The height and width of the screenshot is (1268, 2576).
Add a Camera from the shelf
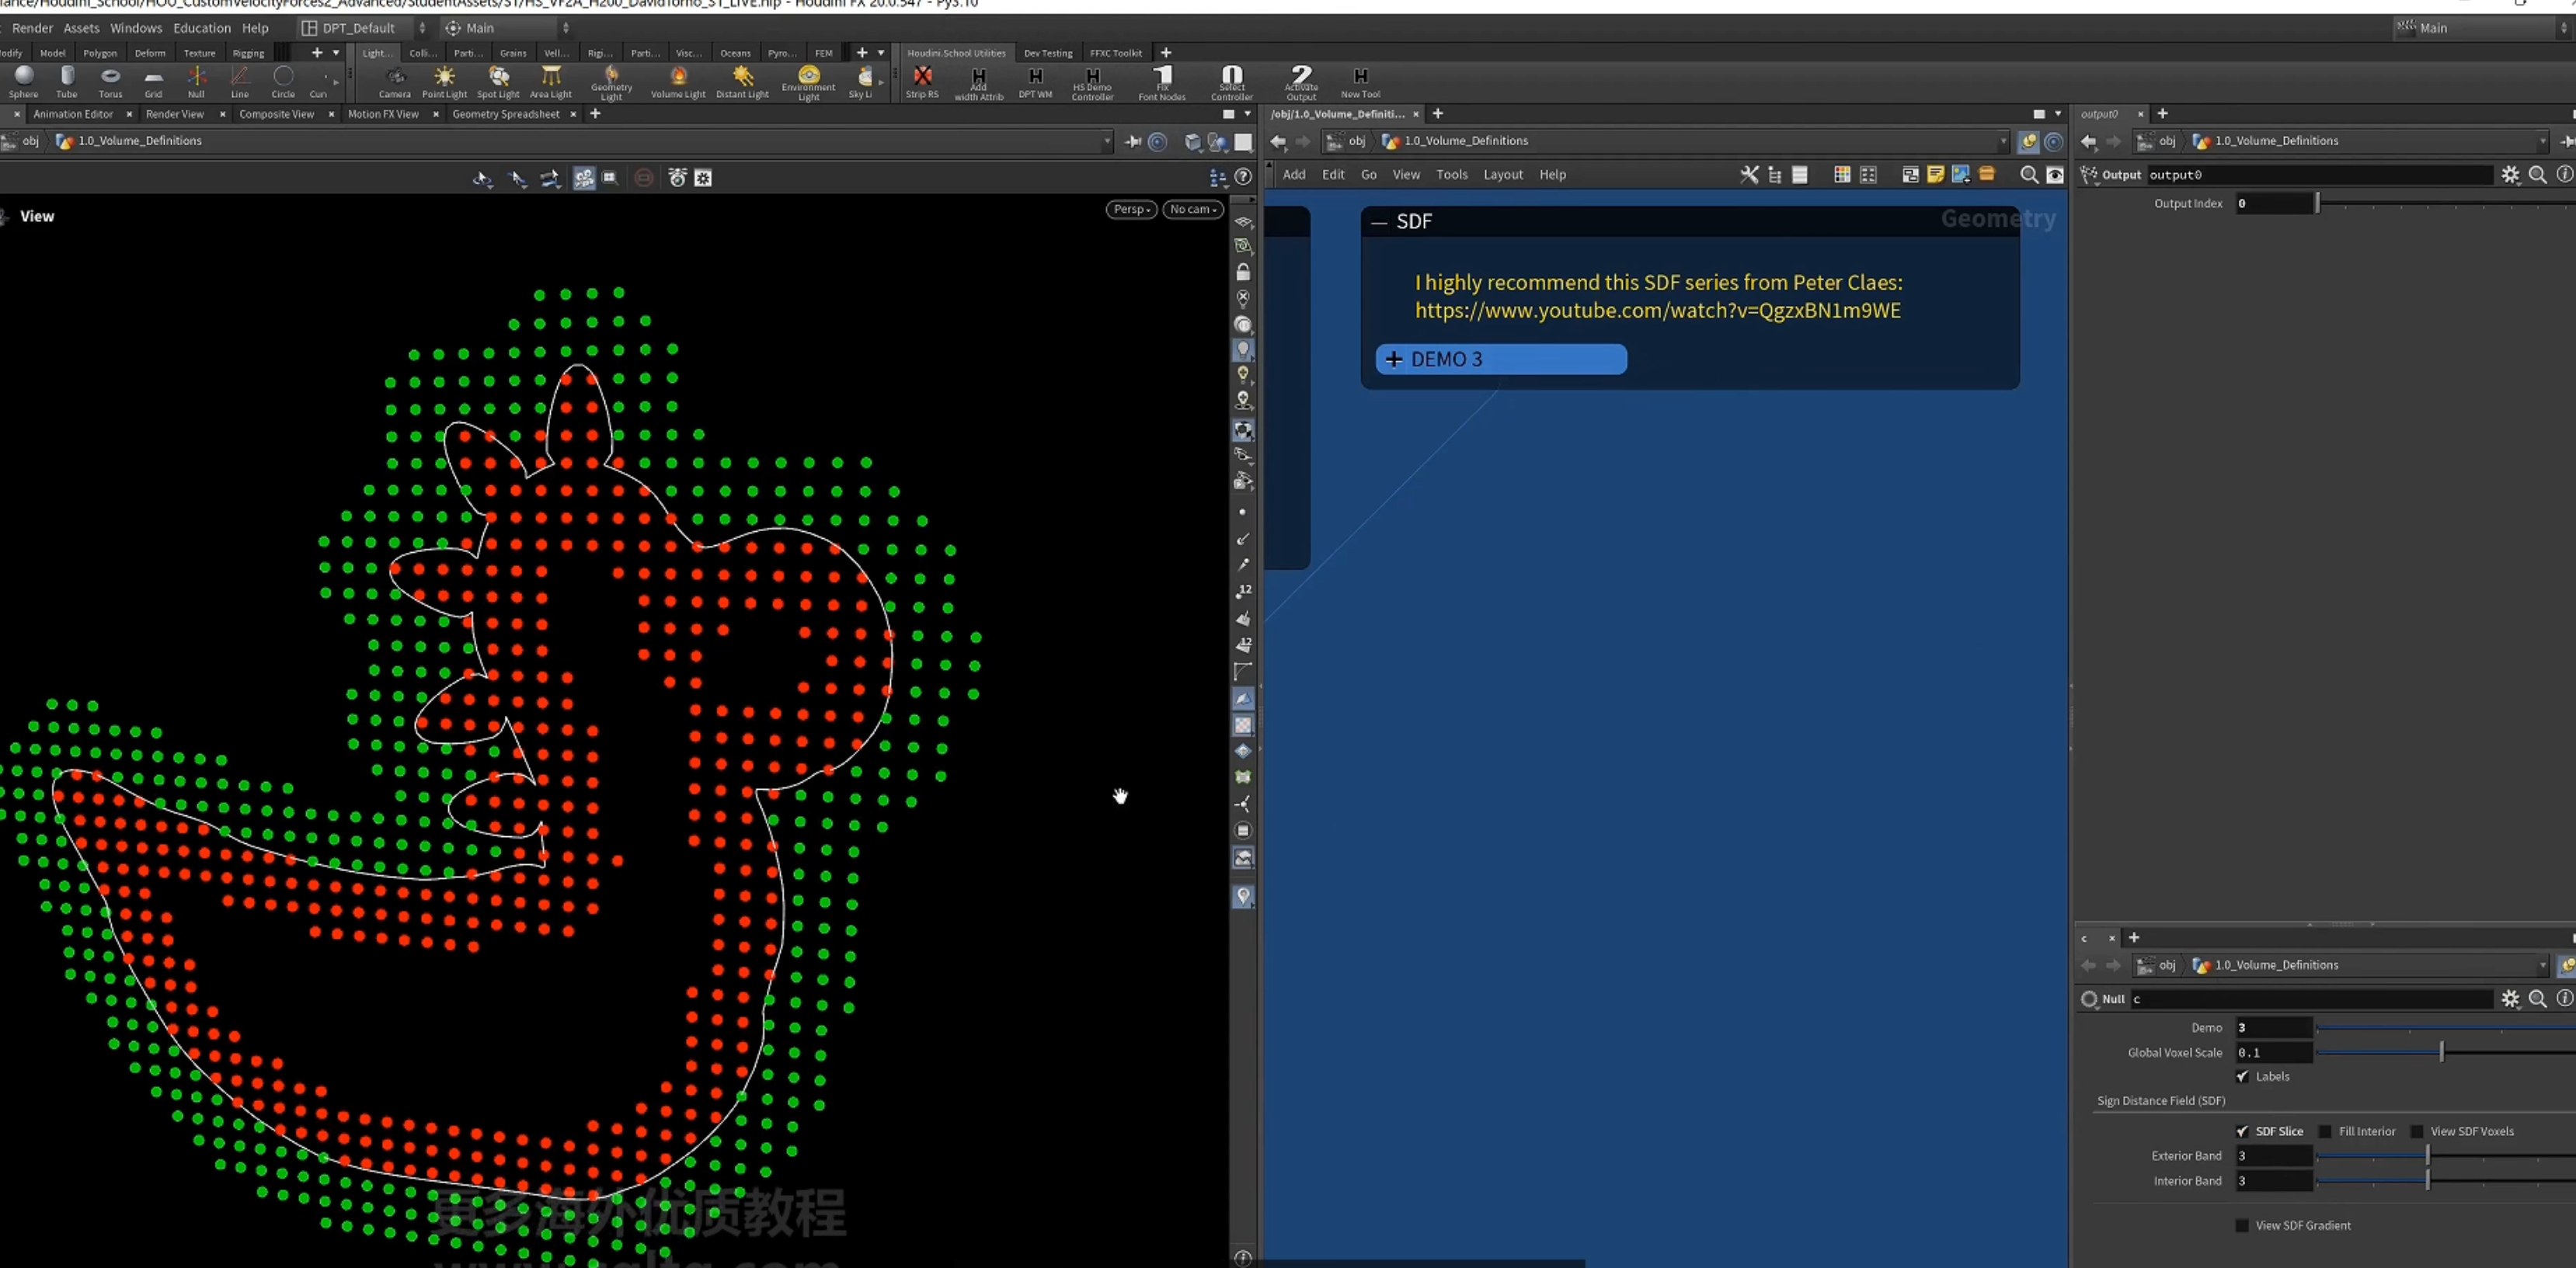coord(395,82)
